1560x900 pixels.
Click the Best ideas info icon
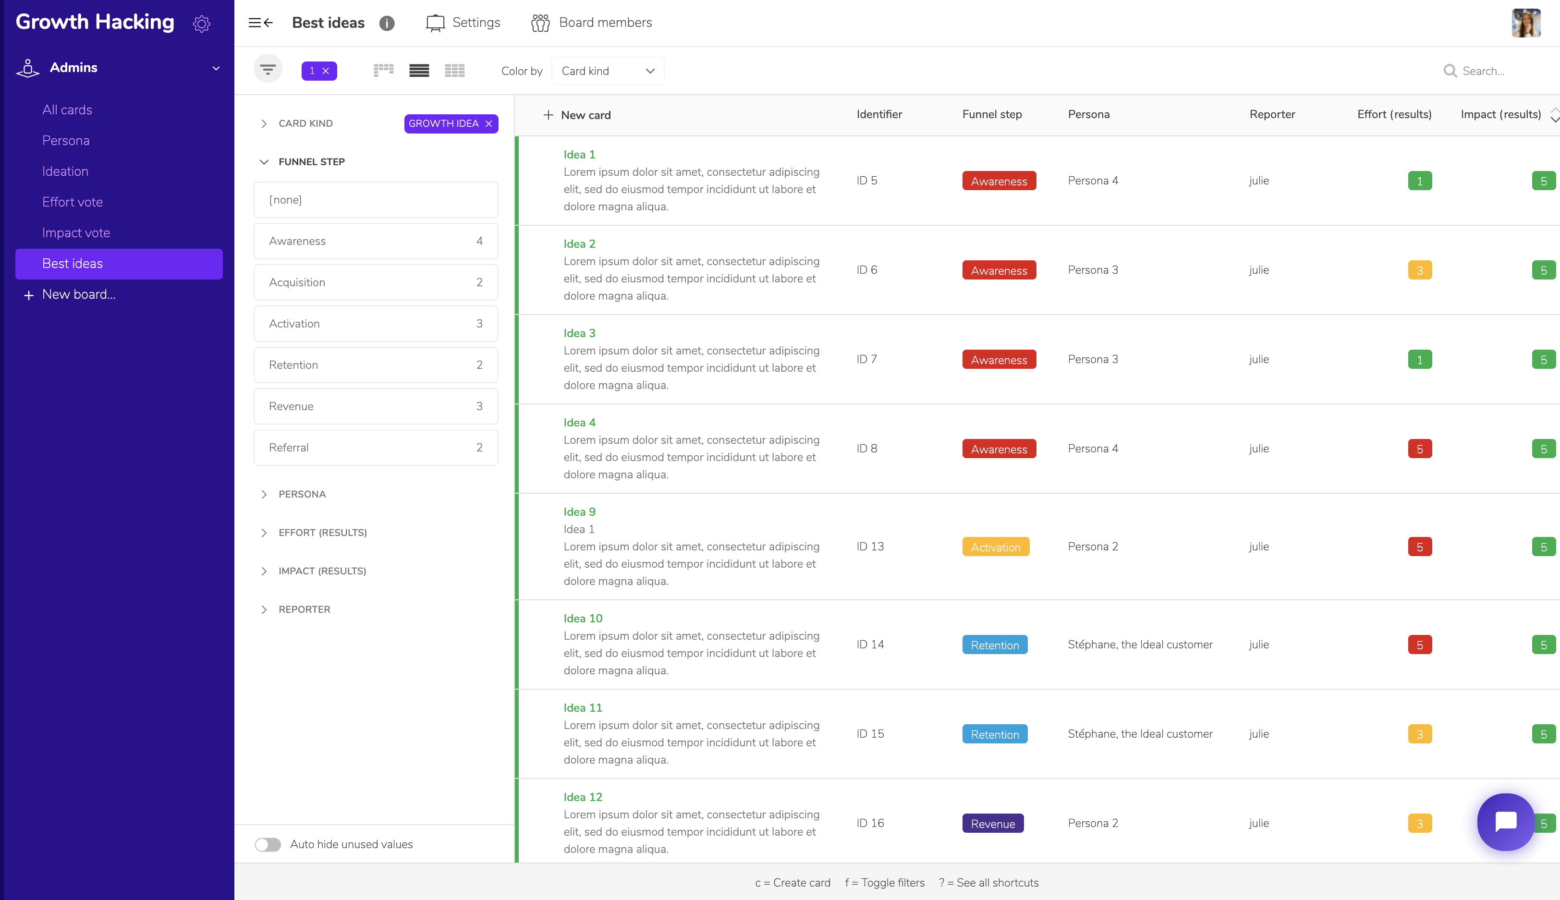click(x=387, y=24)
